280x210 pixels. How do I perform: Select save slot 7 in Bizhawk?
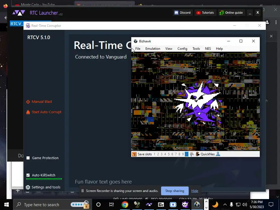[176, 154]
